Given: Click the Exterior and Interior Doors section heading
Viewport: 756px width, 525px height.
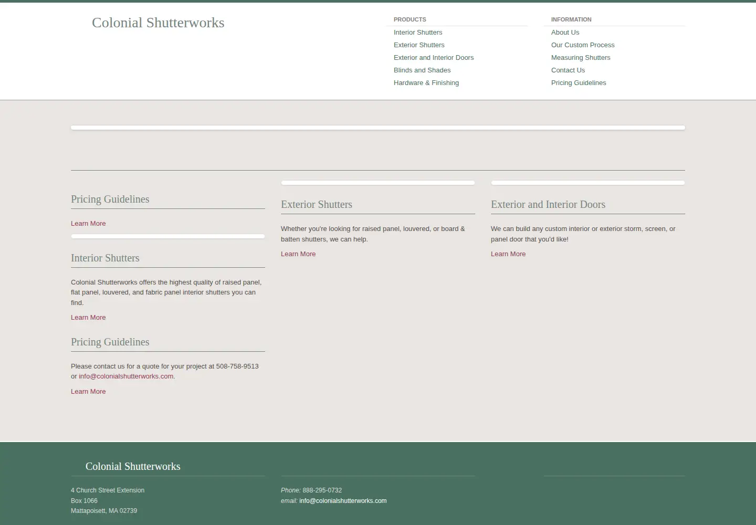Looking at the screenshot, I should [x=548, y=204].
